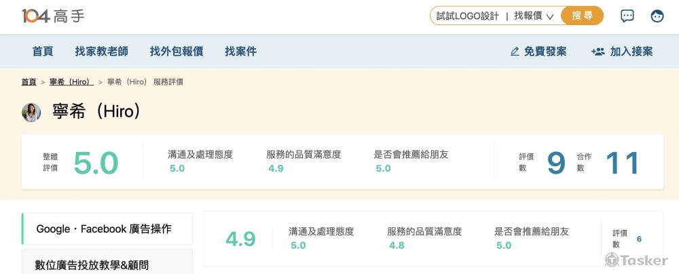Click 寧希 (Hiro) profile avatar photo

[31, 112]
